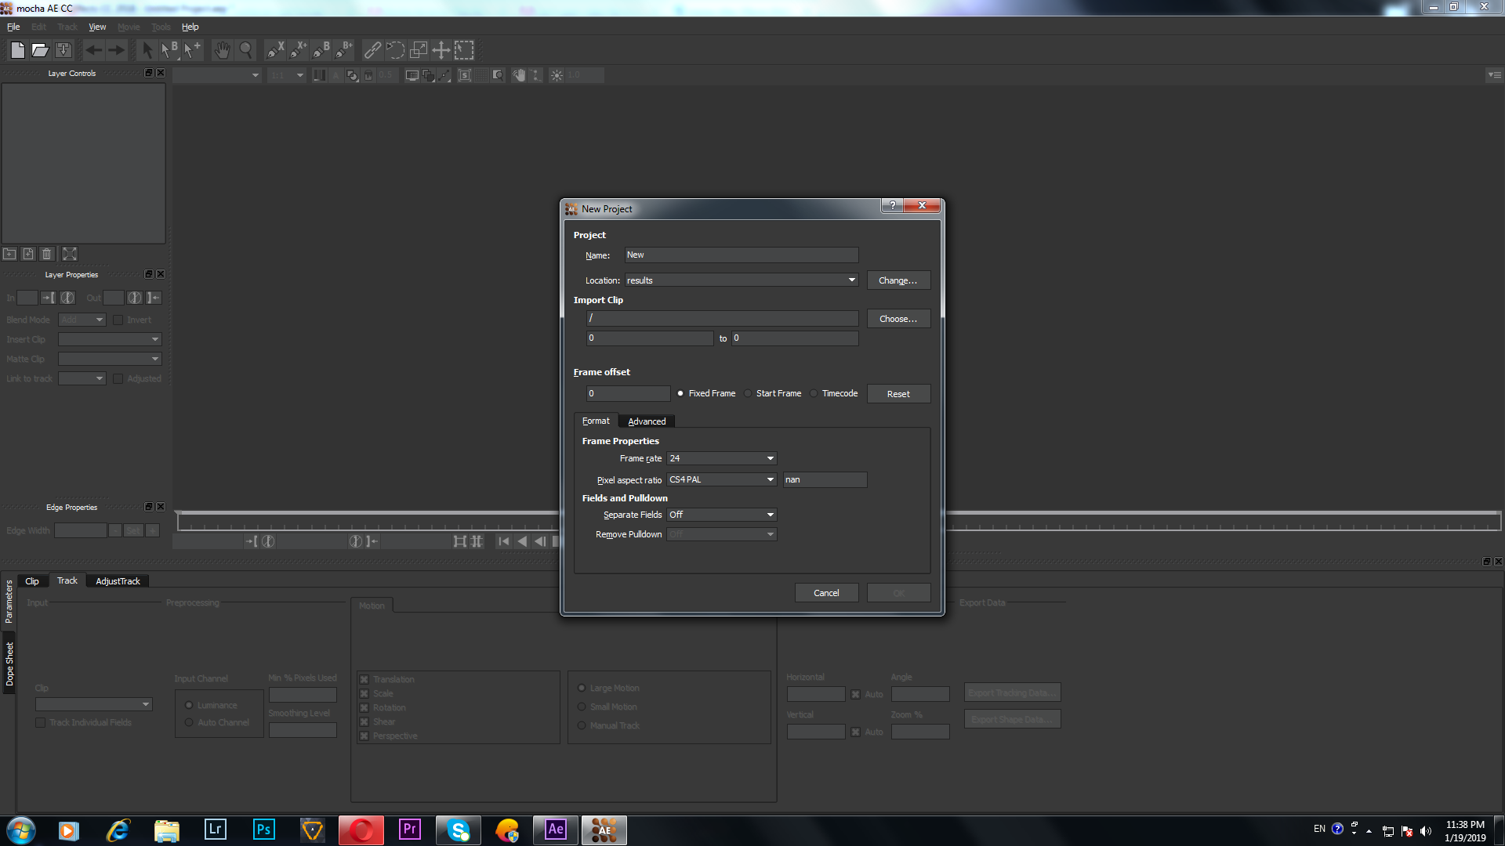Viewport: 1505px width, 846px height.
Task: Open the Help menu
Action: (190, 27)
